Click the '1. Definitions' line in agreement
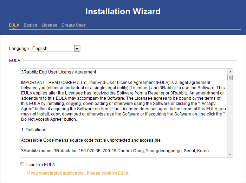Viewport: 246px width, 183px height. coord(34,130)
